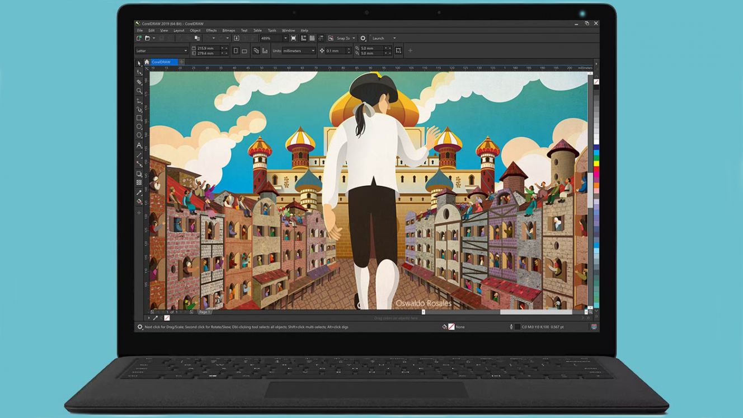Click the page width 215.9 mm field

coord(208,48)
